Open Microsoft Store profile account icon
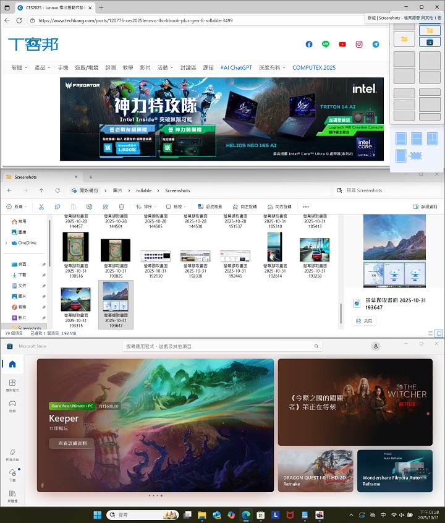The width and height of the screenshot is (445, 523). 376,346
